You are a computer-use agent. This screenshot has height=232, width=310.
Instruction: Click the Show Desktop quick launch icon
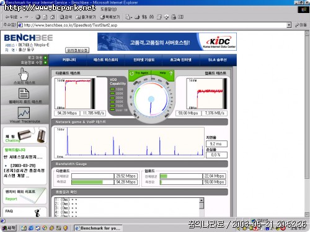click(24, 228)
